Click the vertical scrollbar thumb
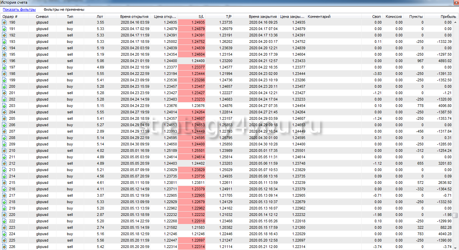 pos(456,215)
